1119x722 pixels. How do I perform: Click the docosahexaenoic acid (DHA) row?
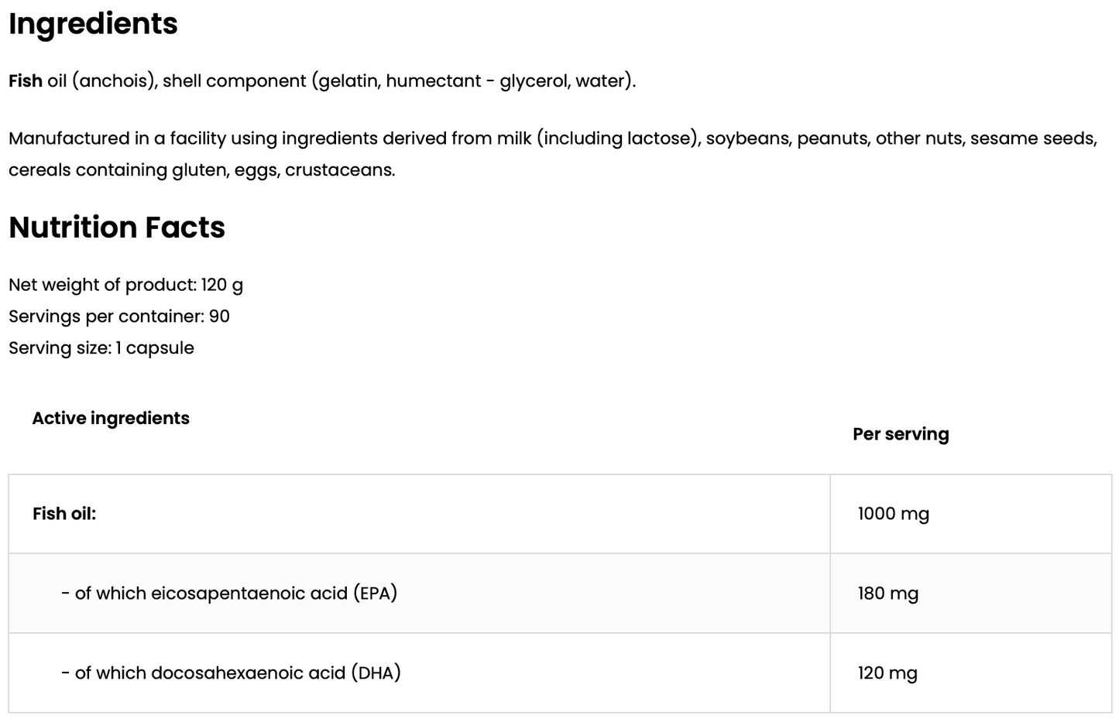pyautogui.click(x=419, y=673)
